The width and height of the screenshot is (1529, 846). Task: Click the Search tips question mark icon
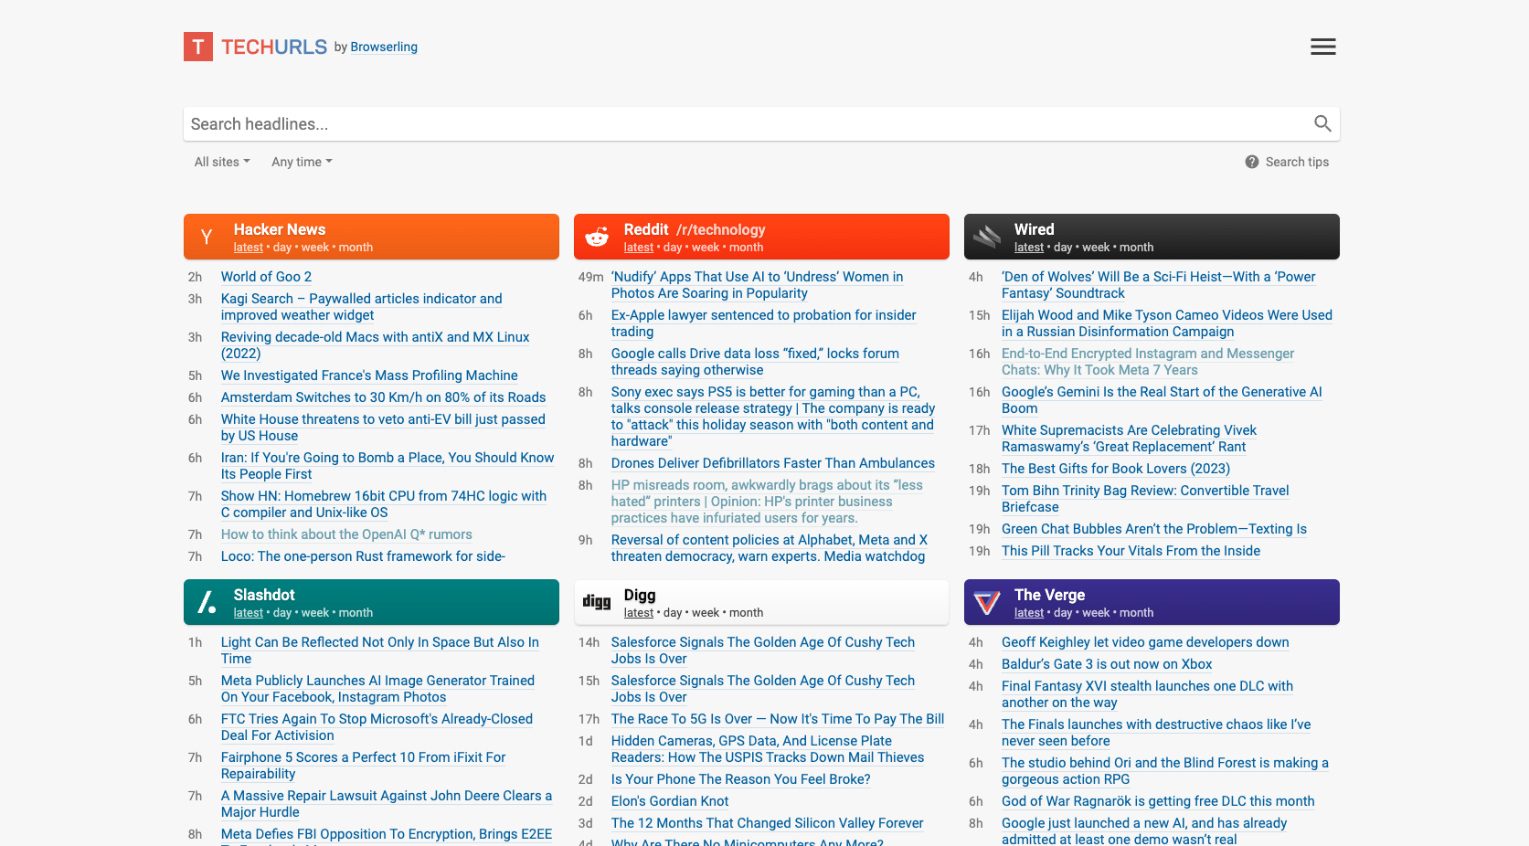(1252, 162)
